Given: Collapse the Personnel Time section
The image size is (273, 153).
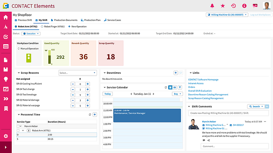Looking at the screenshot, I should (x=18, y=114).
